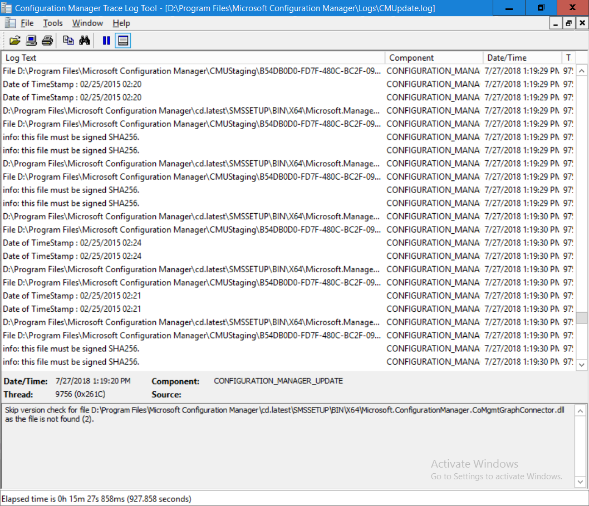Open the Window menu
Image resolution: width=589 pixels, height=506 pixels.
(87, 23)
